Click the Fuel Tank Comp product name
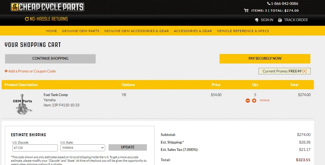The image size is (325, 165). [56, 95]
